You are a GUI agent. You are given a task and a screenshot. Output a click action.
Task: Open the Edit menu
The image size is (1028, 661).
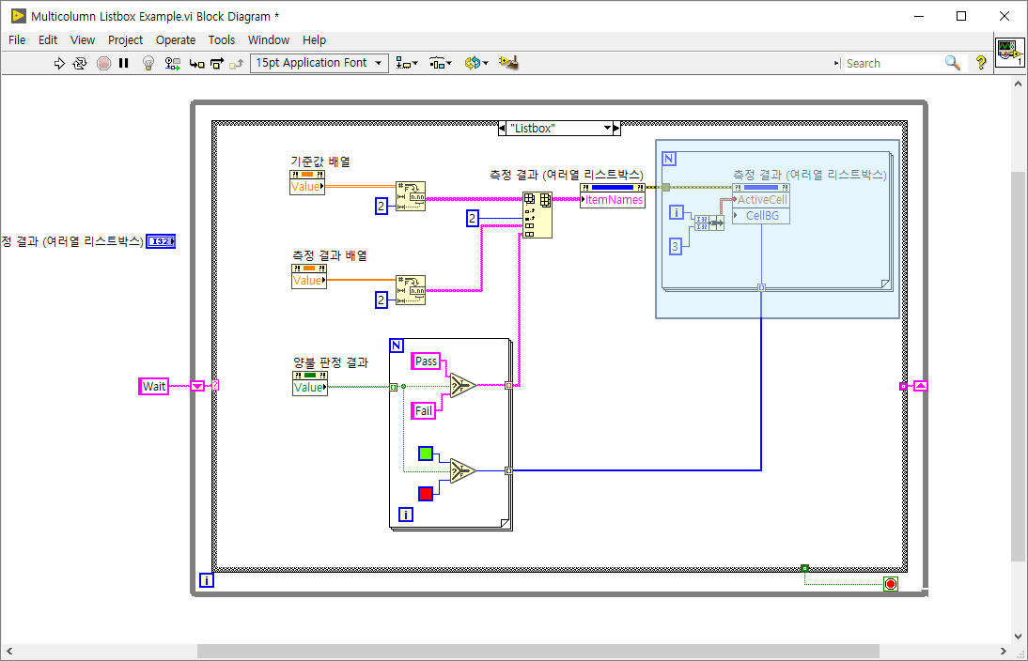tap(48, 40)
